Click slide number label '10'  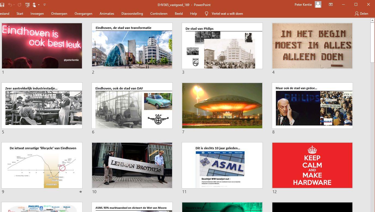point(94,192)
